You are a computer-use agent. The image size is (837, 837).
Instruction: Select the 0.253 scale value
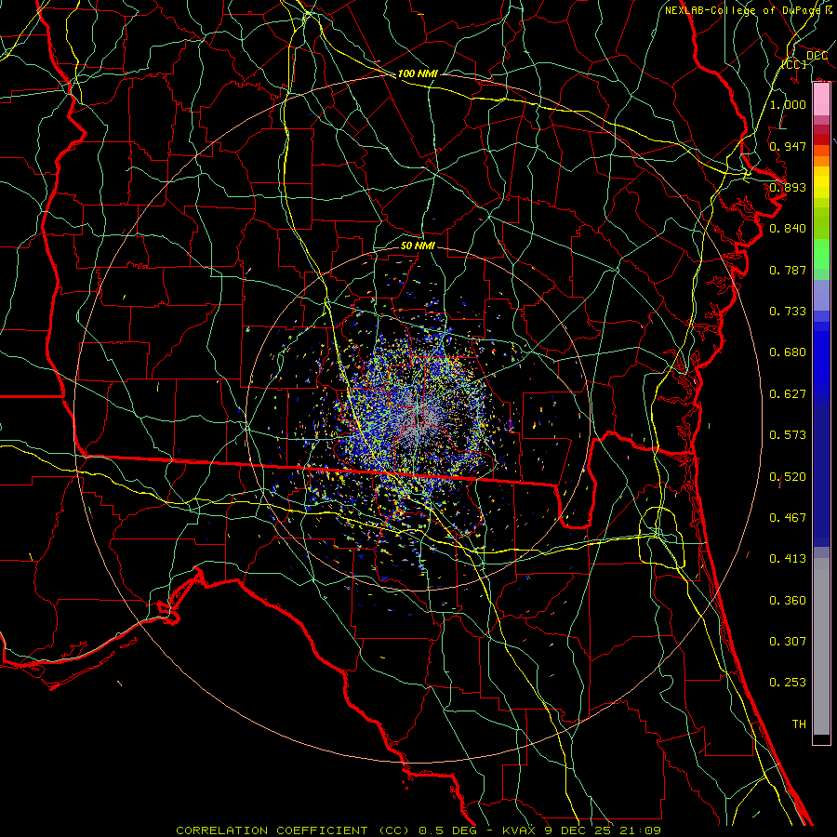click(x=788, y=683)
